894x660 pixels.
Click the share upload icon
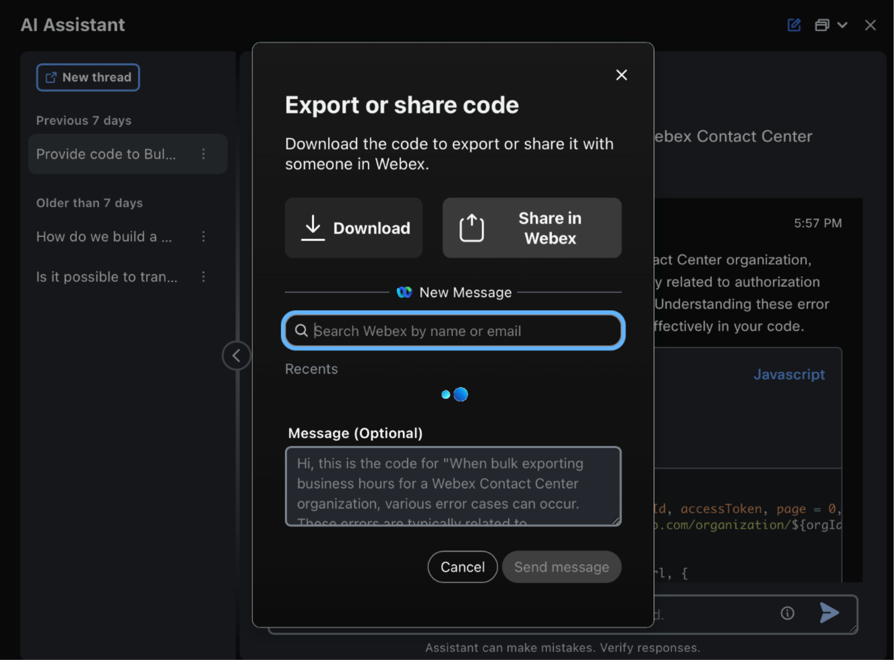coord(472,228)
